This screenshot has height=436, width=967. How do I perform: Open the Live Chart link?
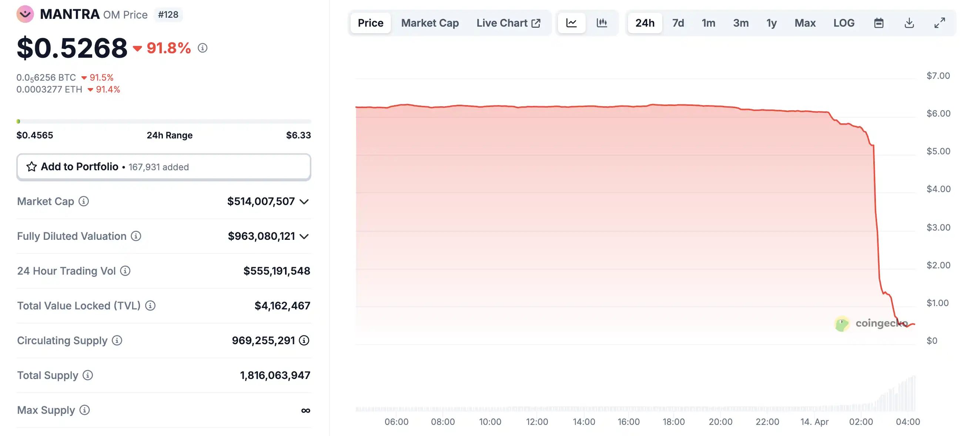pyautogui.click(x=508, y=23)
